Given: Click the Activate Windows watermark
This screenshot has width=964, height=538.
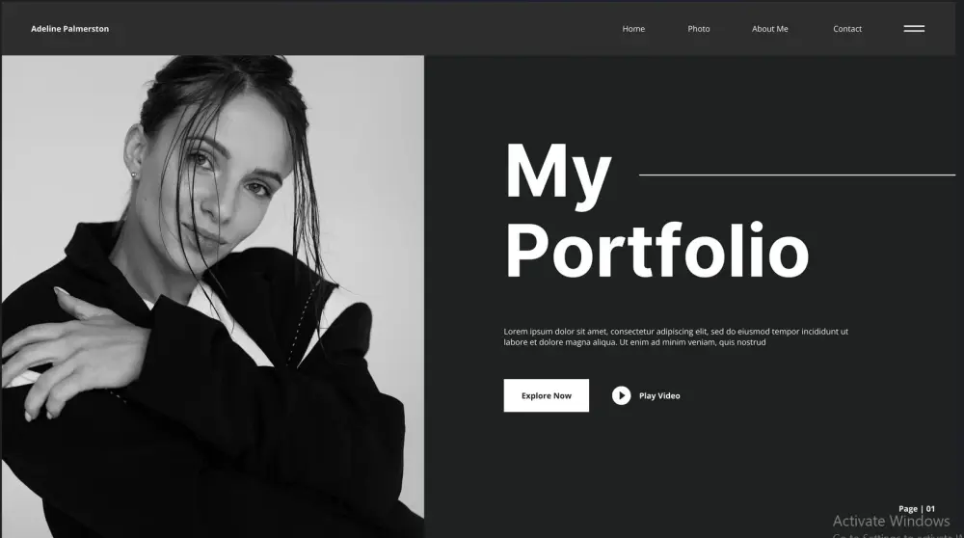Looking at the screenshot, I should point(891,522).
